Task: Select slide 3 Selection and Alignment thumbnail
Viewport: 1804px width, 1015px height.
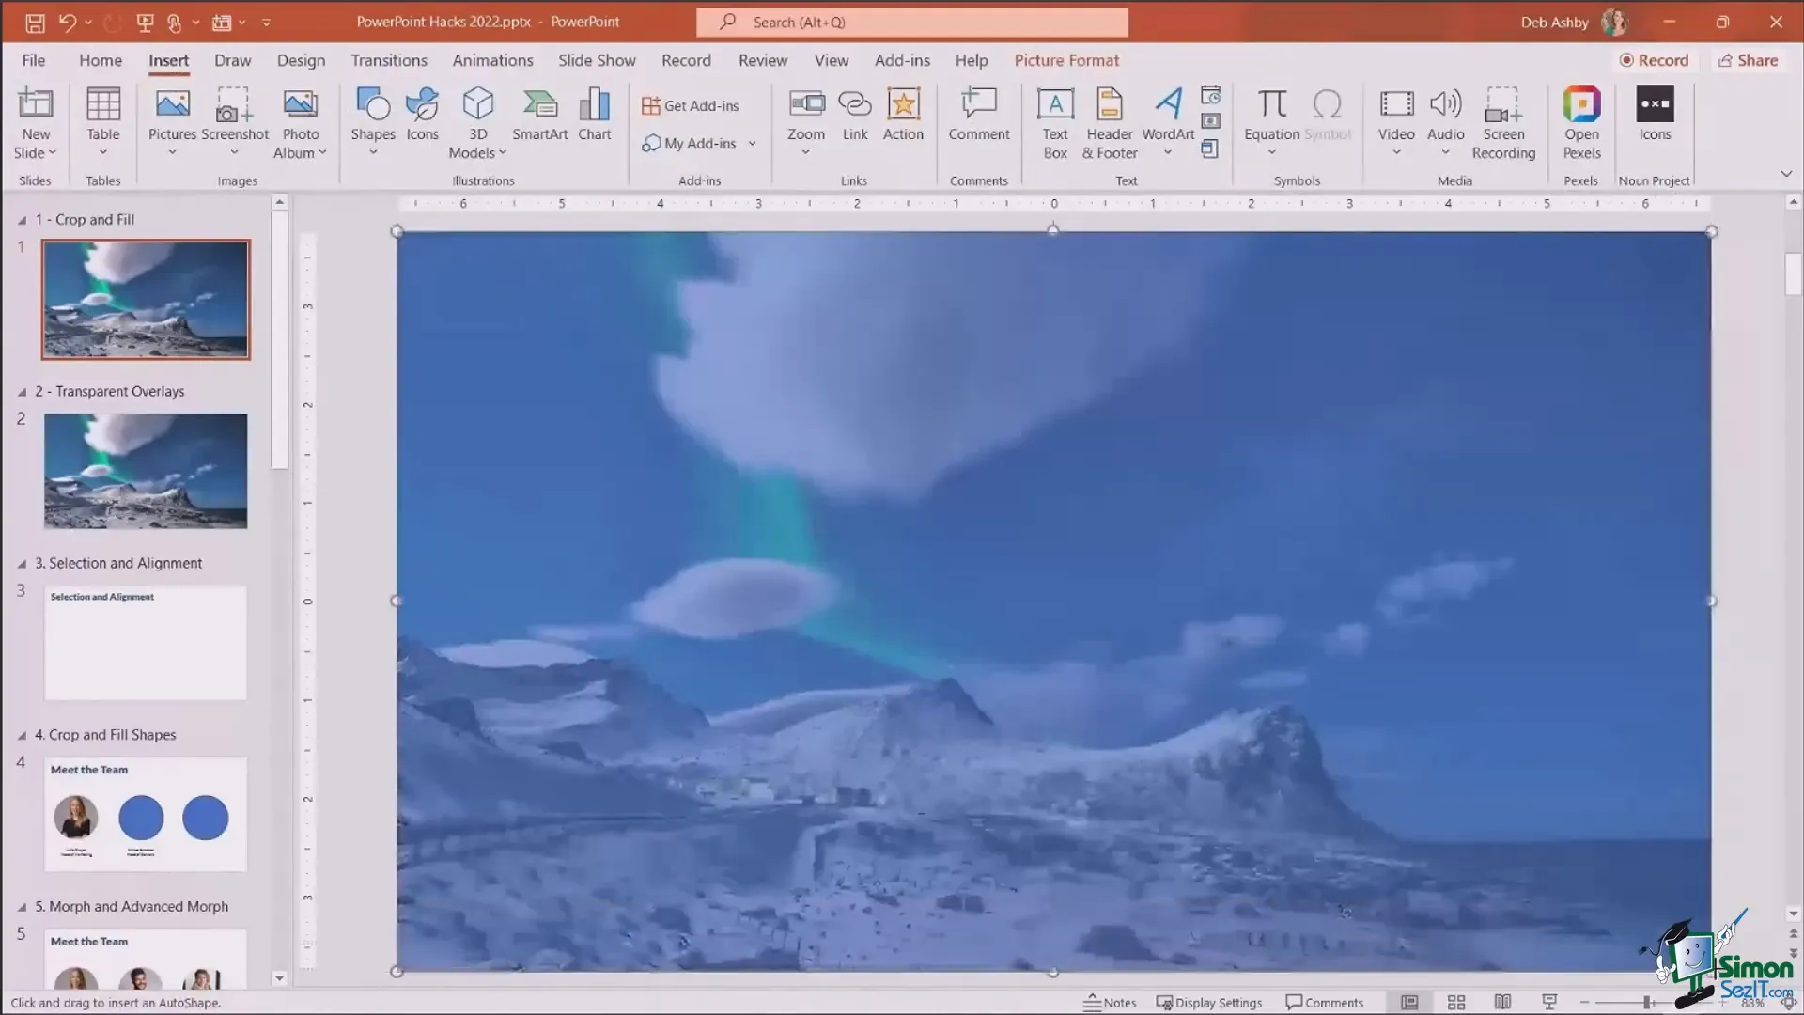Action: pos(146,643)
